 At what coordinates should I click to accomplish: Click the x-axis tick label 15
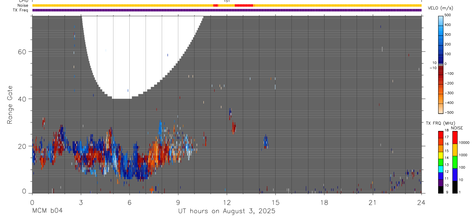click(275, 203)
